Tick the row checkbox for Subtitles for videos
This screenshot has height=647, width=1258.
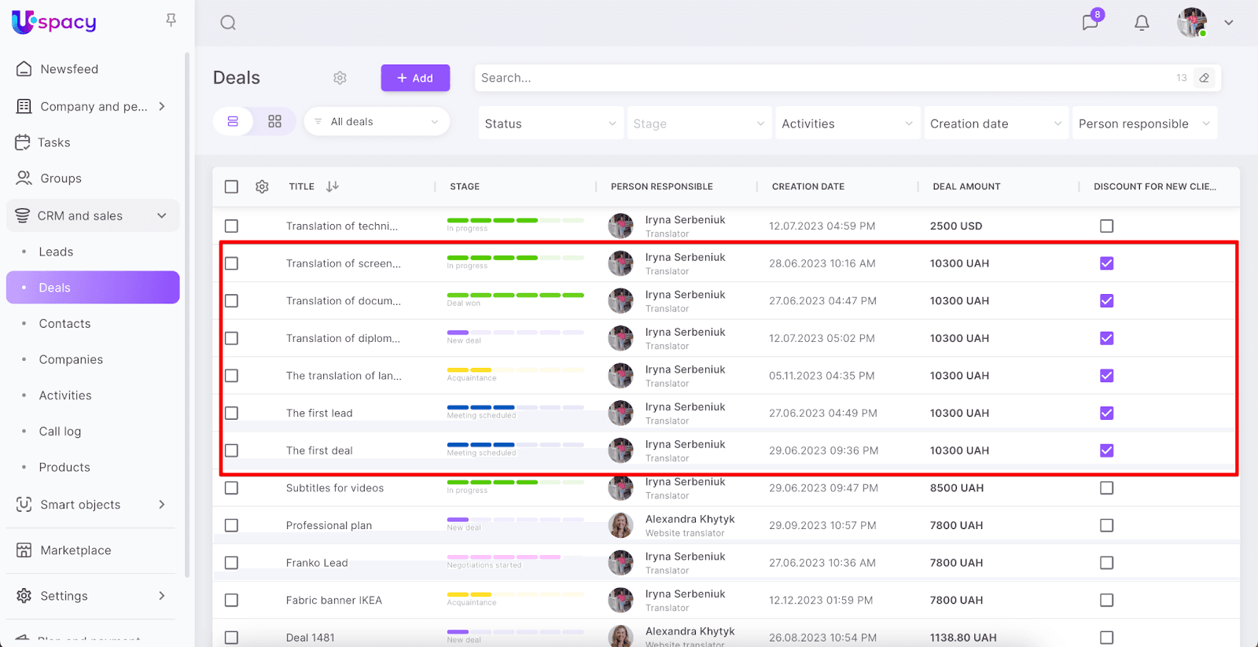tap(231, 488)
